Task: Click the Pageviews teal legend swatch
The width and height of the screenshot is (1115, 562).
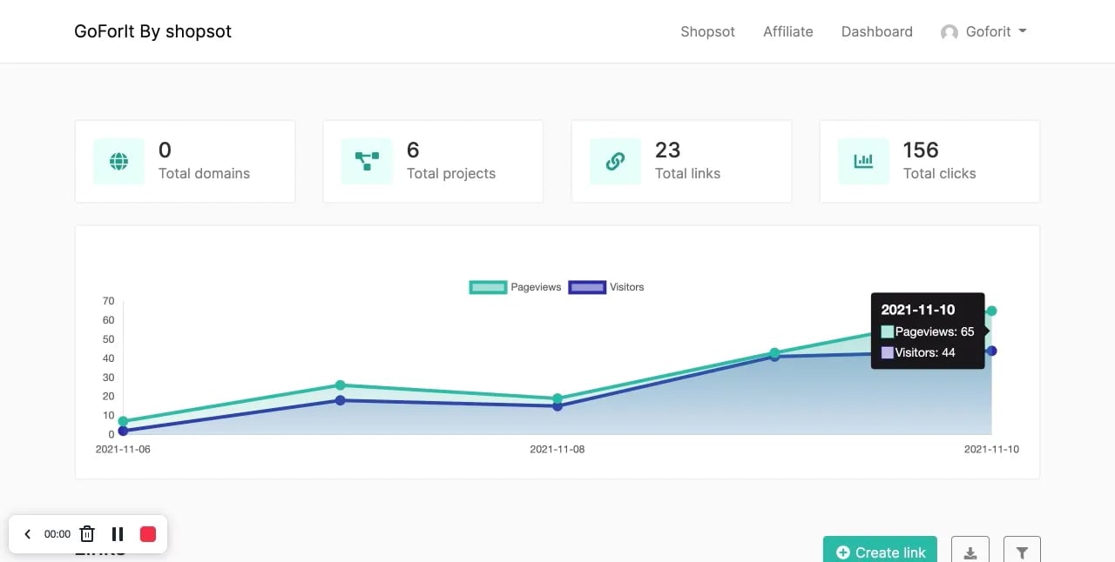Action: (x=488, y=287)
